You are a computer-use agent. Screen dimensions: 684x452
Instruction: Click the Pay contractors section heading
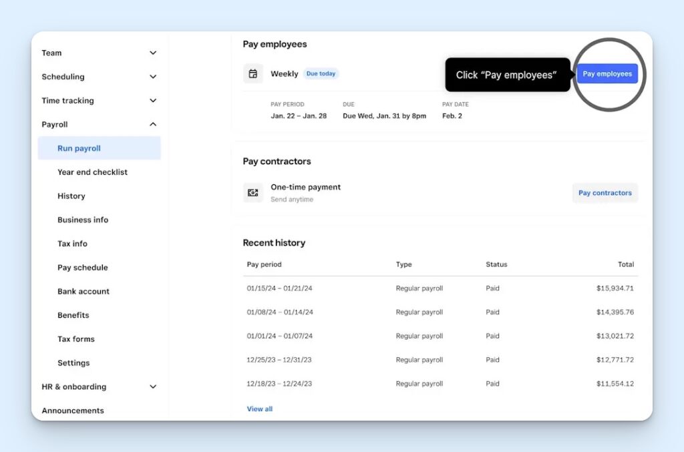click(277, 162)
